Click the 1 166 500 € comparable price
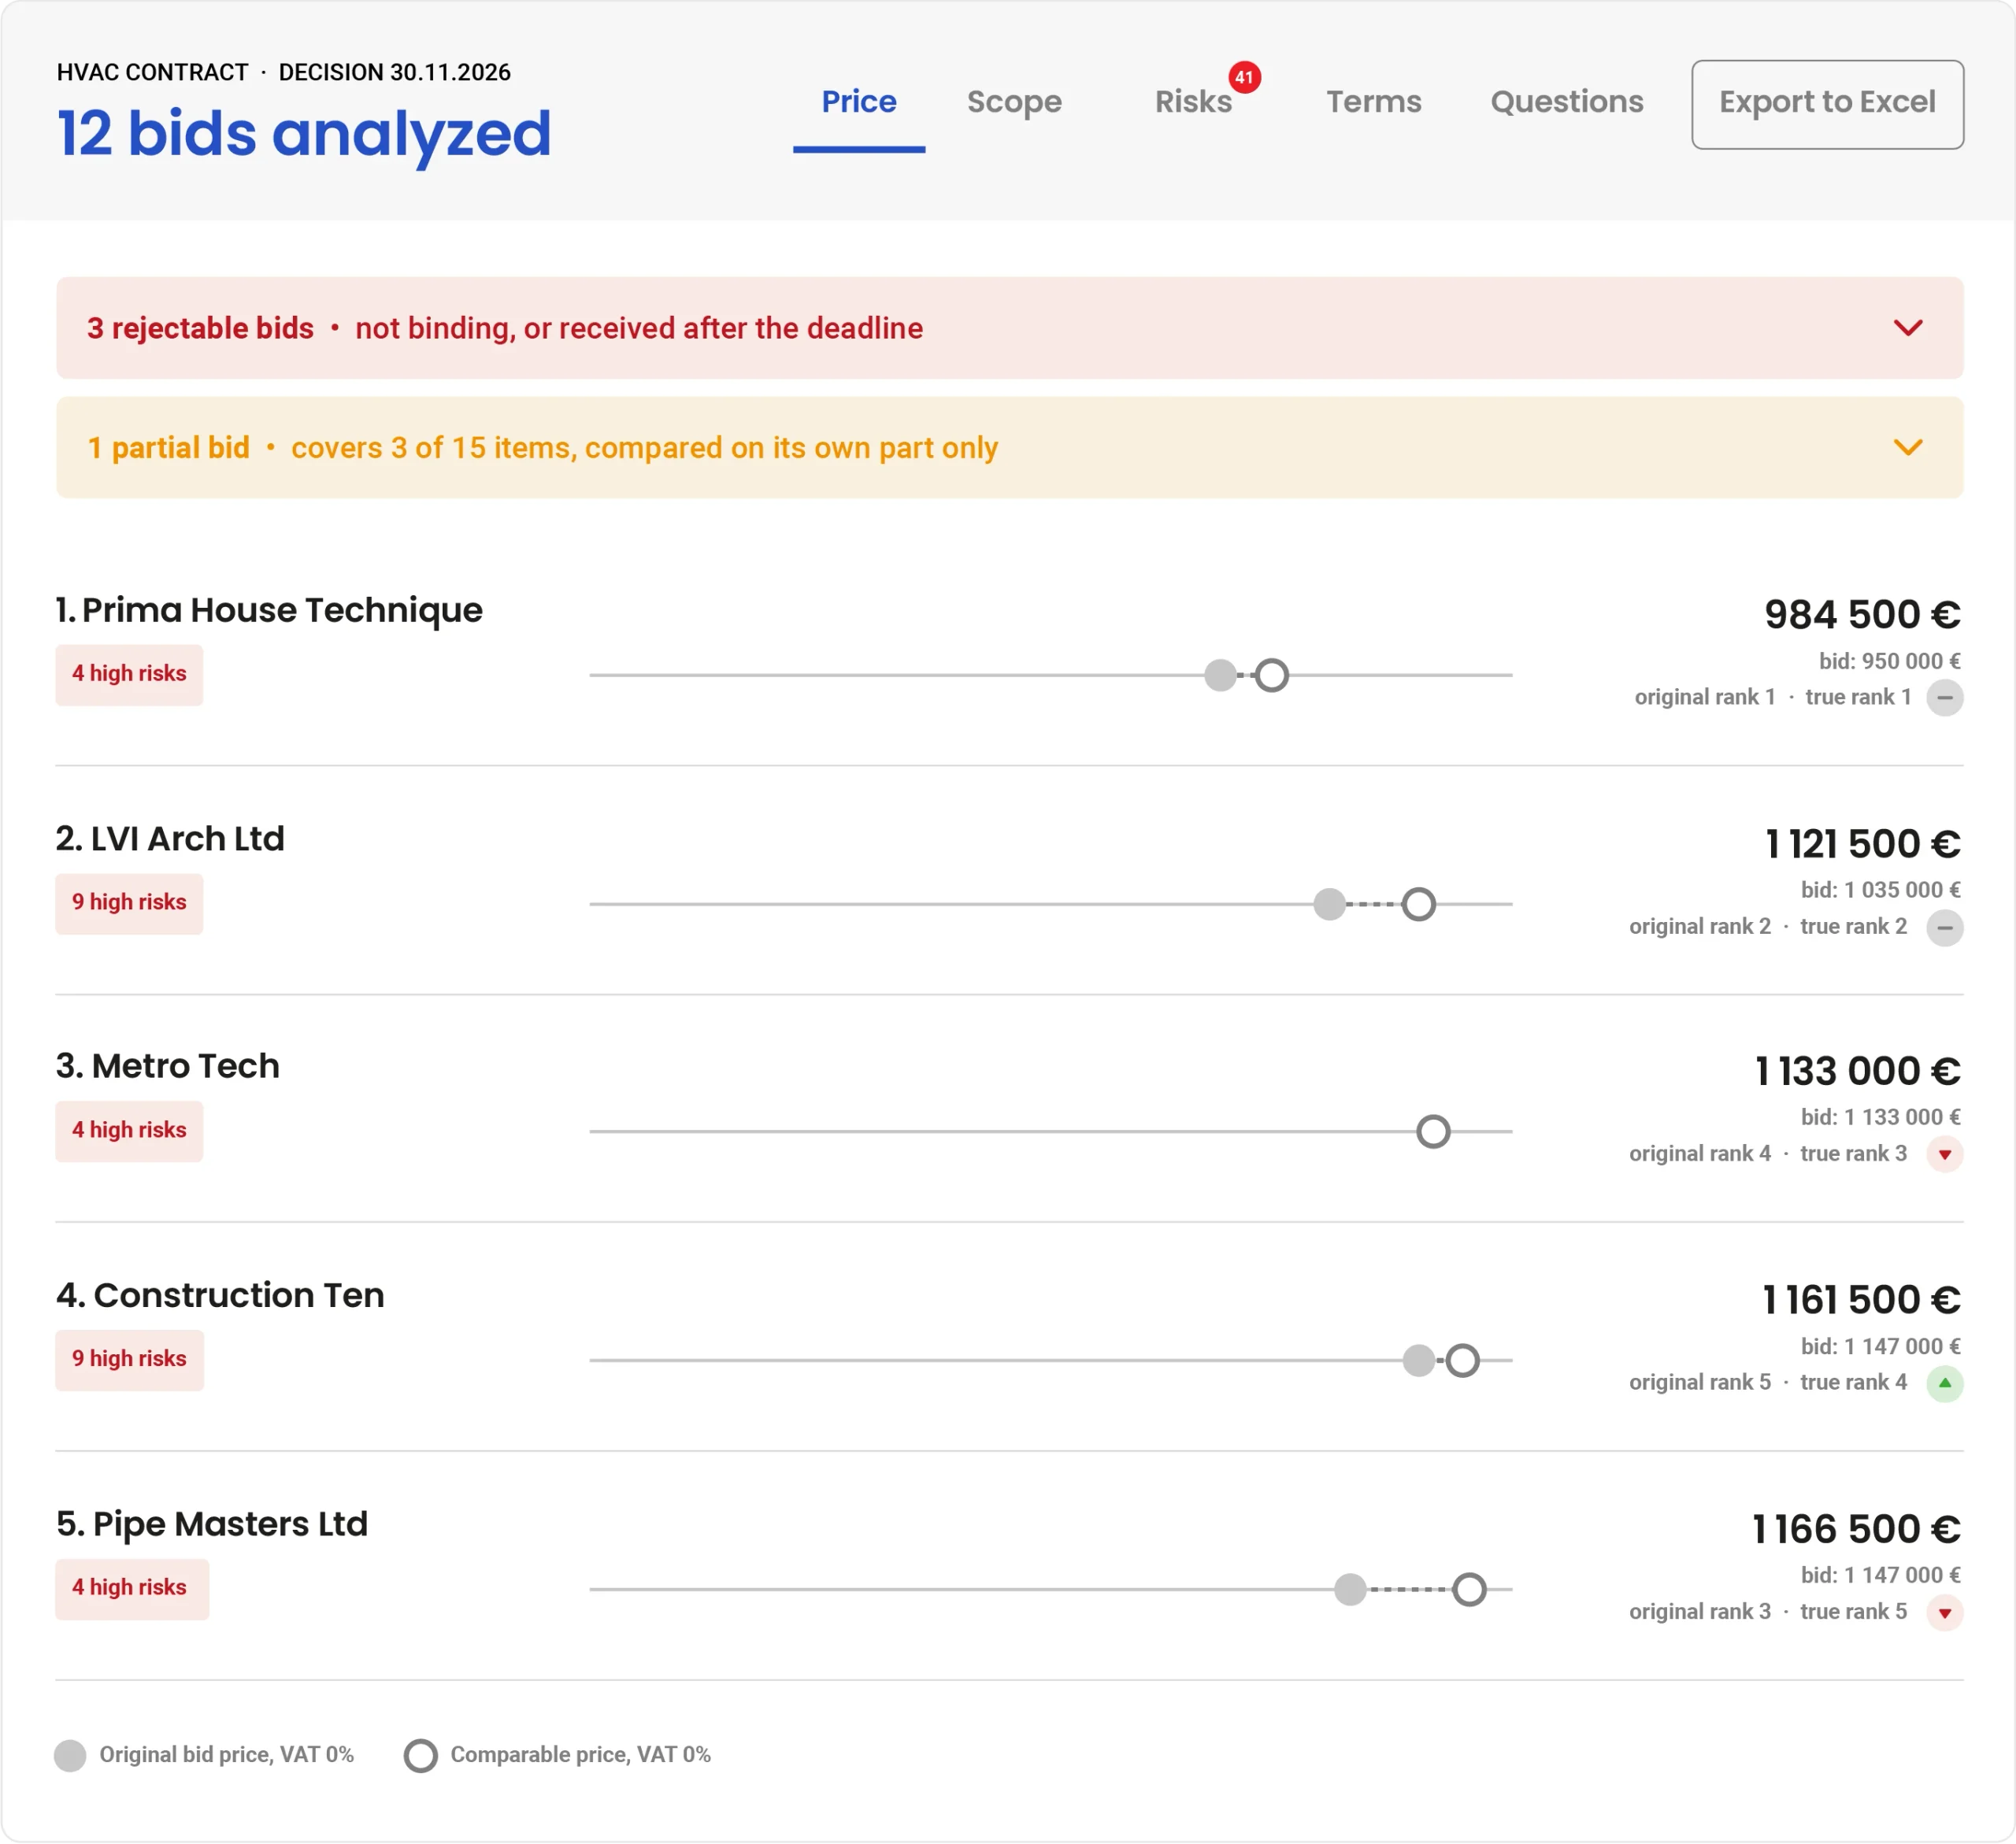Screen dimensions: 2016x1844 pyautogui.click(x=1856, y=1529)
